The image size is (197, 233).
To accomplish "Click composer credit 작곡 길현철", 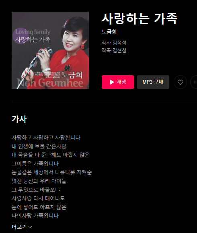I will (x=114, y=50).
